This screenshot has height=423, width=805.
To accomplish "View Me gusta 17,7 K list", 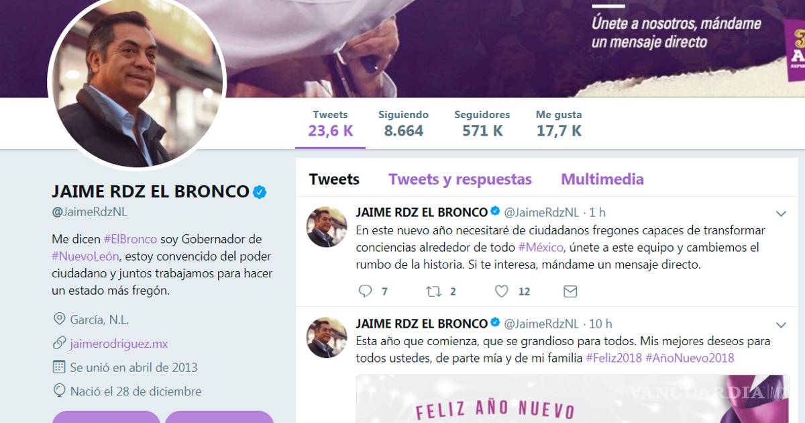I will click(x=559, y=124).
